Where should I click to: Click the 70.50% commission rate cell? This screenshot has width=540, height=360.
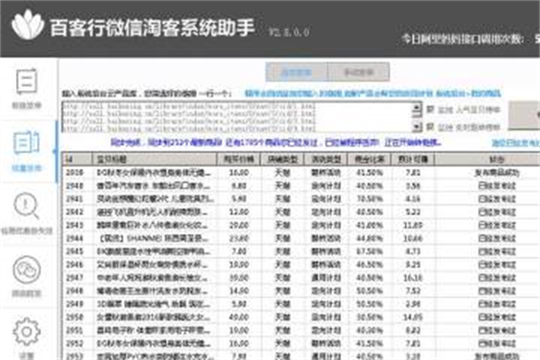point(369,199)
